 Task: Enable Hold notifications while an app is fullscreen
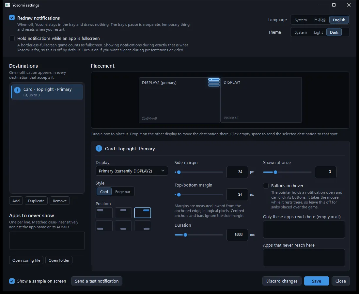point(12,38)
